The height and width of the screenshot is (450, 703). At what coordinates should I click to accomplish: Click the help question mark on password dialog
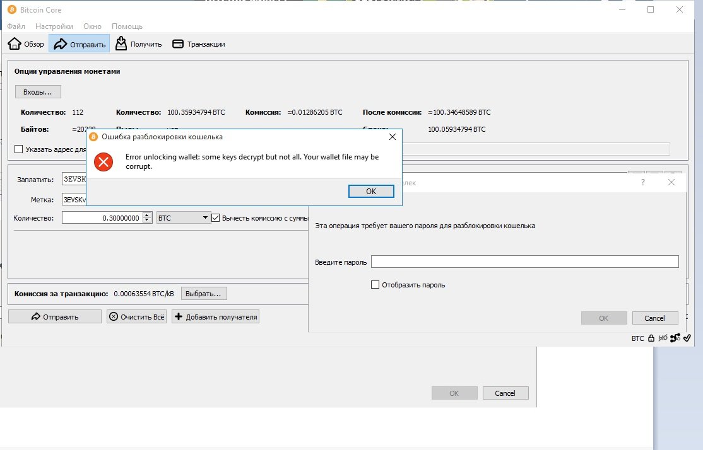coord(643,182)
